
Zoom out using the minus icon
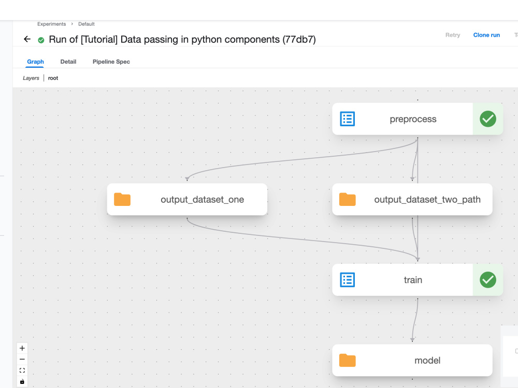coord(22,359)
